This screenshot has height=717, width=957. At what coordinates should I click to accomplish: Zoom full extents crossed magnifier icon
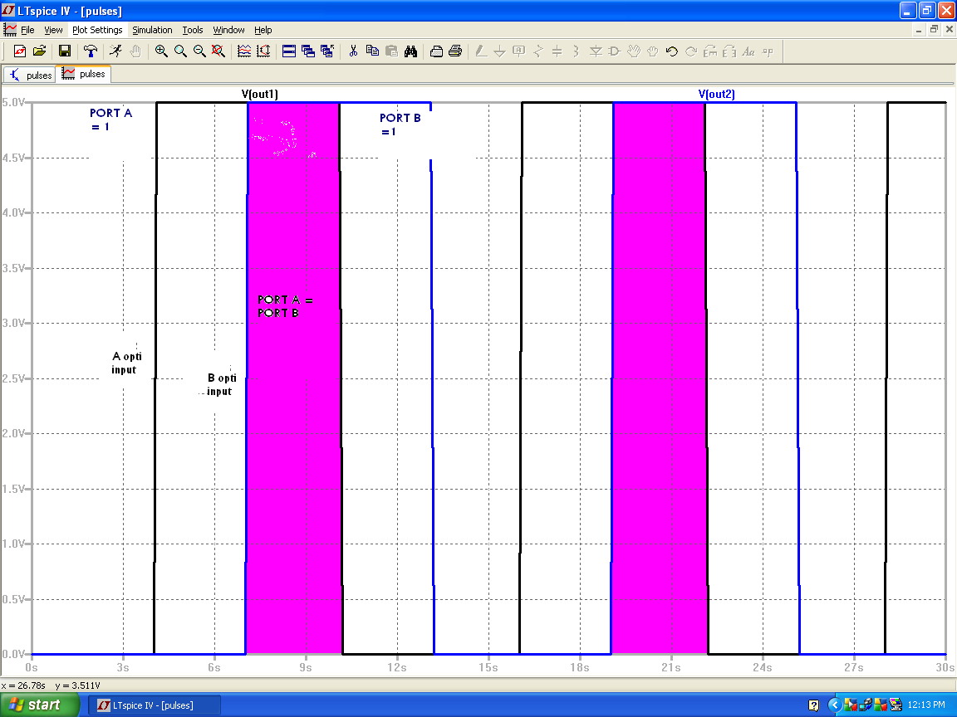pyautogui.click(x=218, y=51)
